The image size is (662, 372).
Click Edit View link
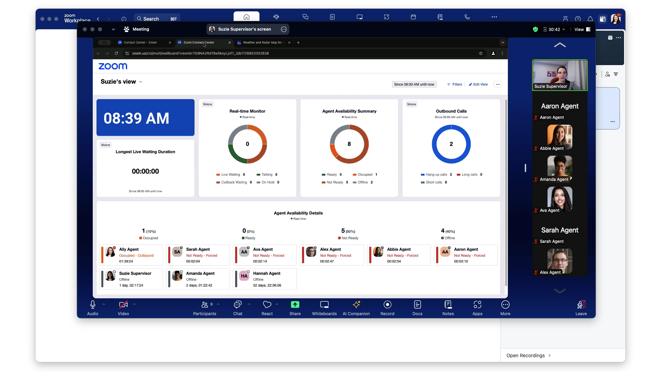click(478, 84)
